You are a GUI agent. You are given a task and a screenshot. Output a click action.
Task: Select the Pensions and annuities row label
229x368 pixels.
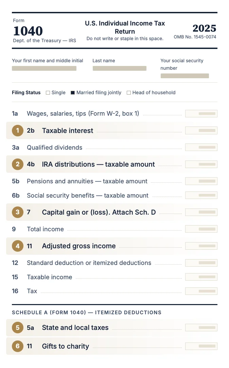click(87, 181)
